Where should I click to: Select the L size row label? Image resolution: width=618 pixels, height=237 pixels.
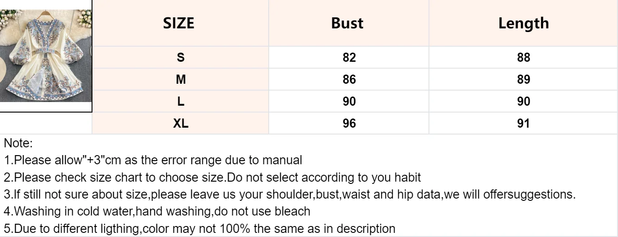pos(181,102)
